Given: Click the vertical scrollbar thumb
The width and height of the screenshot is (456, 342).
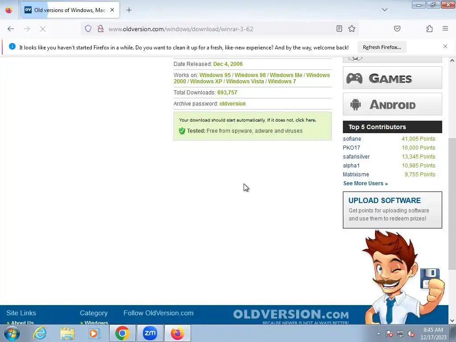Looking at the screenshot, I should coord(452,204).
